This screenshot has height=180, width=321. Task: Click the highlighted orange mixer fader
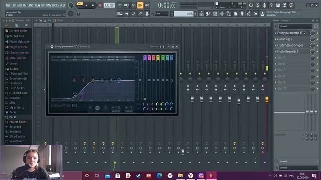pos(267,99)
